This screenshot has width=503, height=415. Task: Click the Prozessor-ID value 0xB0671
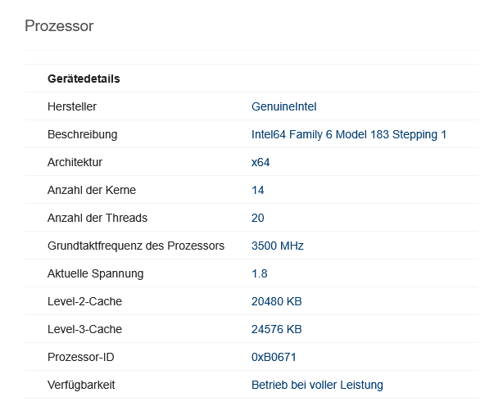pyautogui.click(x=274, y=357)
